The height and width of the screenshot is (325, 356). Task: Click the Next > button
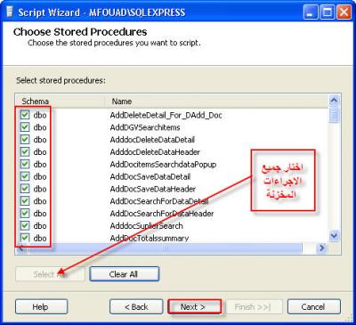pos(195,306)
